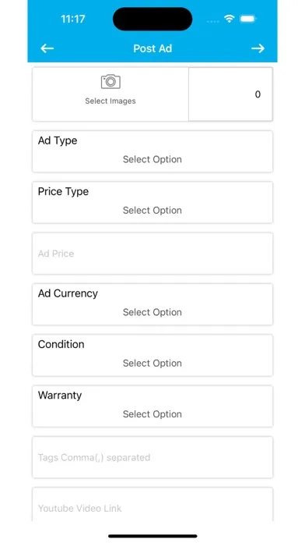Tap the image count box showing 0
Viewport: 305px width, 543px height.
(x=231, y=94)
